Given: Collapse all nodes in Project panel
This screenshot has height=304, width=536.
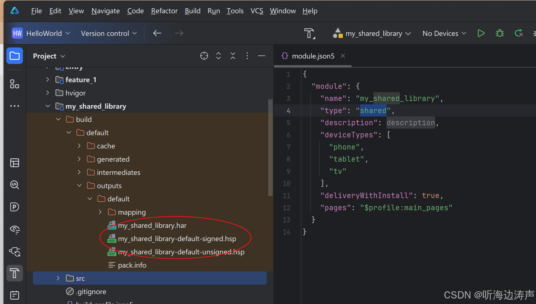Looking at the screenshot, I should point(233,56).
